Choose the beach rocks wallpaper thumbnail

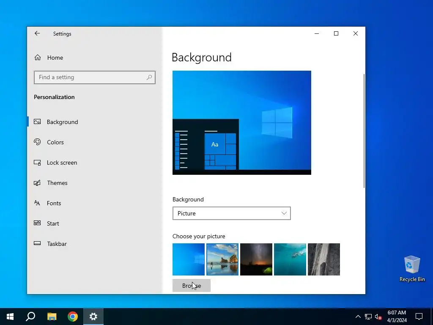222,259
